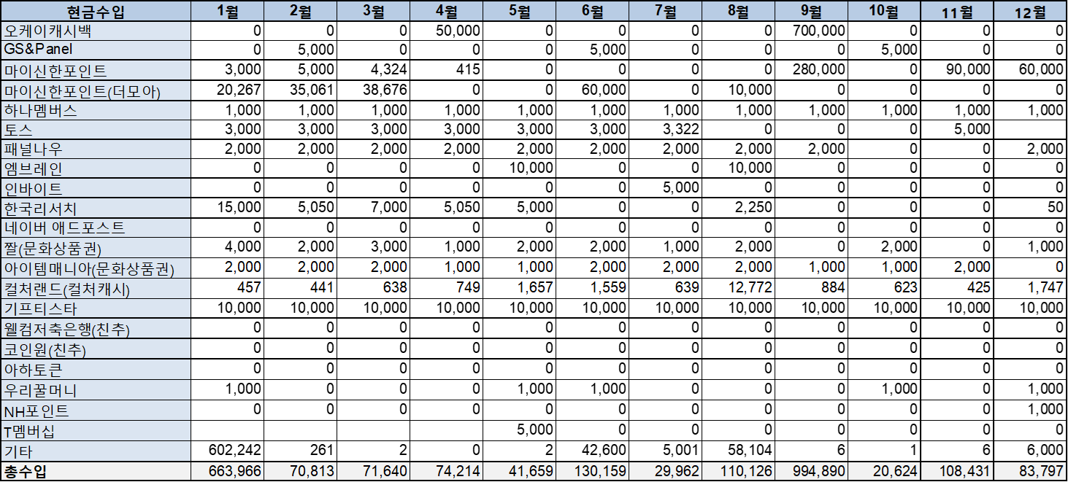Screen dimensions: 1068x482
Task: Select the 엠브레인 row label
Action: click(x=96, y=168)
